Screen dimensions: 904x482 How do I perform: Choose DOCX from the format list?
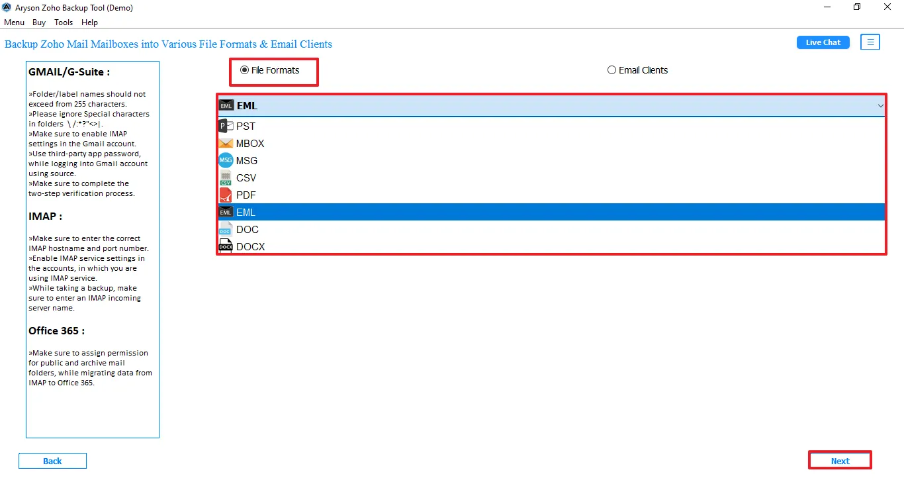pos(552,246)
